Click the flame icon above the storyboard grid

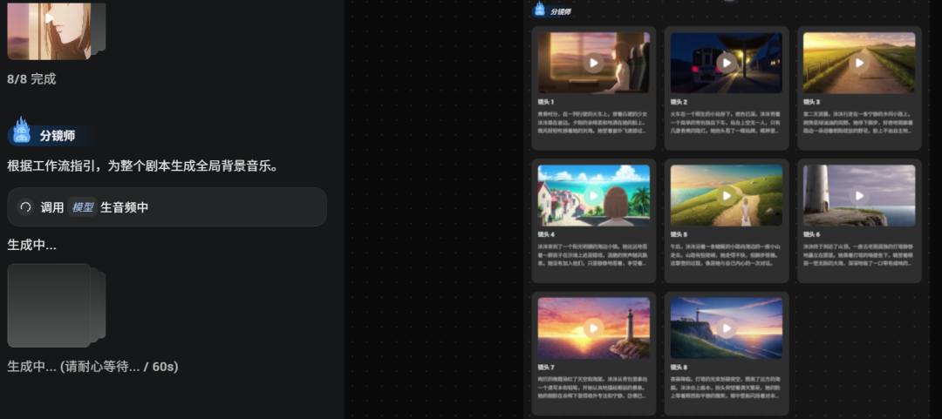click(x=540, y=9)
